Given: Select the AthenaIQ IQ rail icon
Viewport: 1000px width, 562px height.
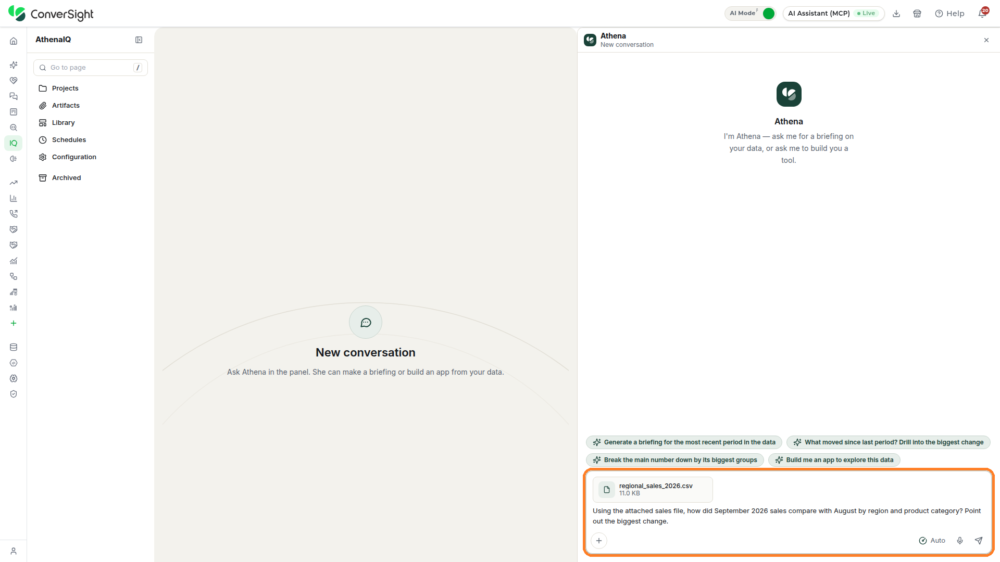Looking at the screenshot, I should pyautogui.click(x=14, y=143).
